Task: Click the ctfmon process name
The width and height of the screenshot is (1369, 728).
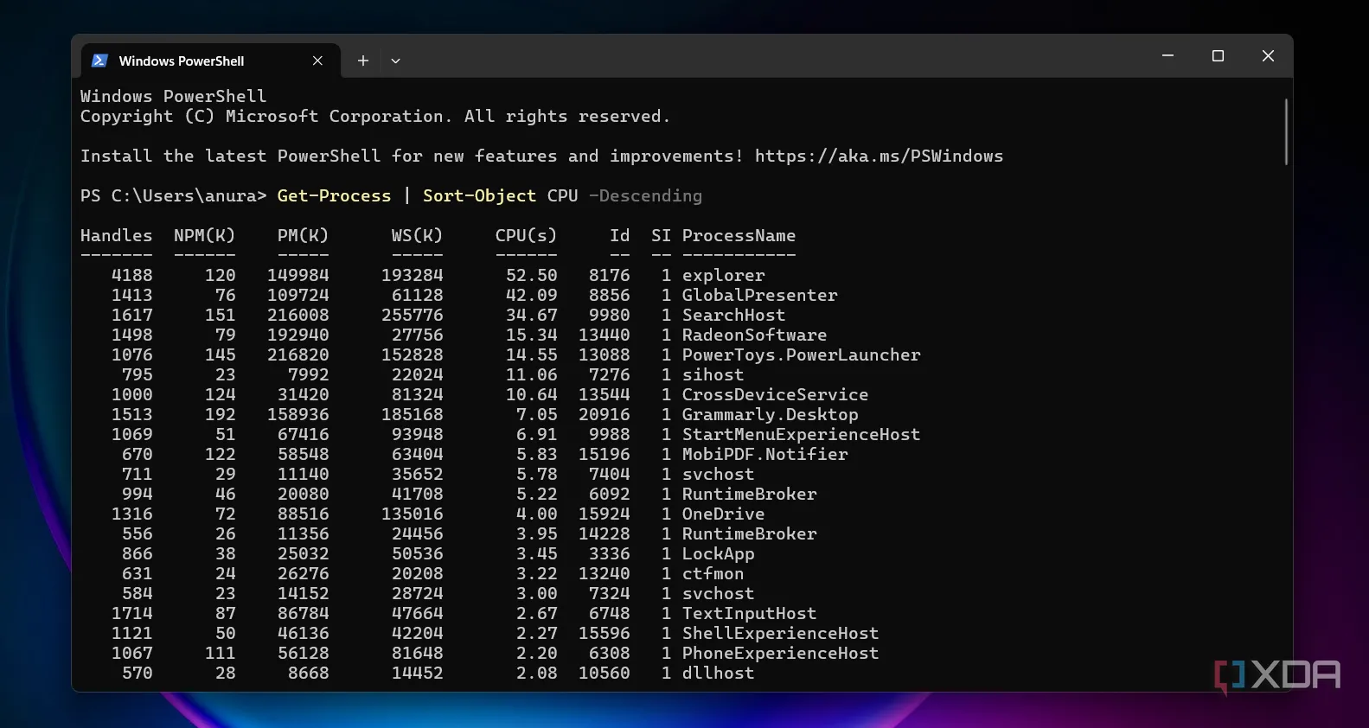Action: pos(713,574)
